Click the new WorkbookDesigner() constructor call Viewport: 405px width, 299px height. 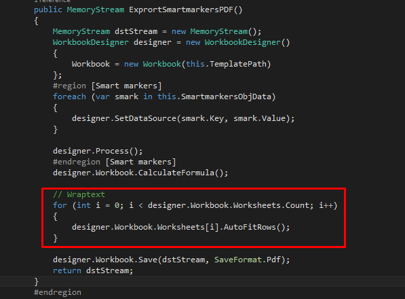[238, 42]
